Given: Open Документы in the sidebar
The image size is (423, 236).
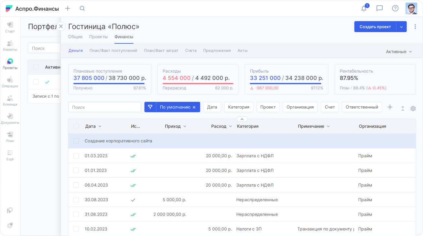Looking at the screenshot, I should (x=10, y=119).
